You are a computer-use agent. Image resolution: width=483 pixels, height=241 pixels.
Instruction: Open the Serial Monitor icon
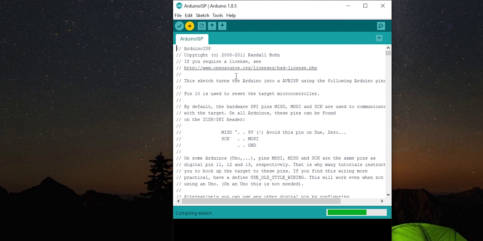tap(381, 26)
